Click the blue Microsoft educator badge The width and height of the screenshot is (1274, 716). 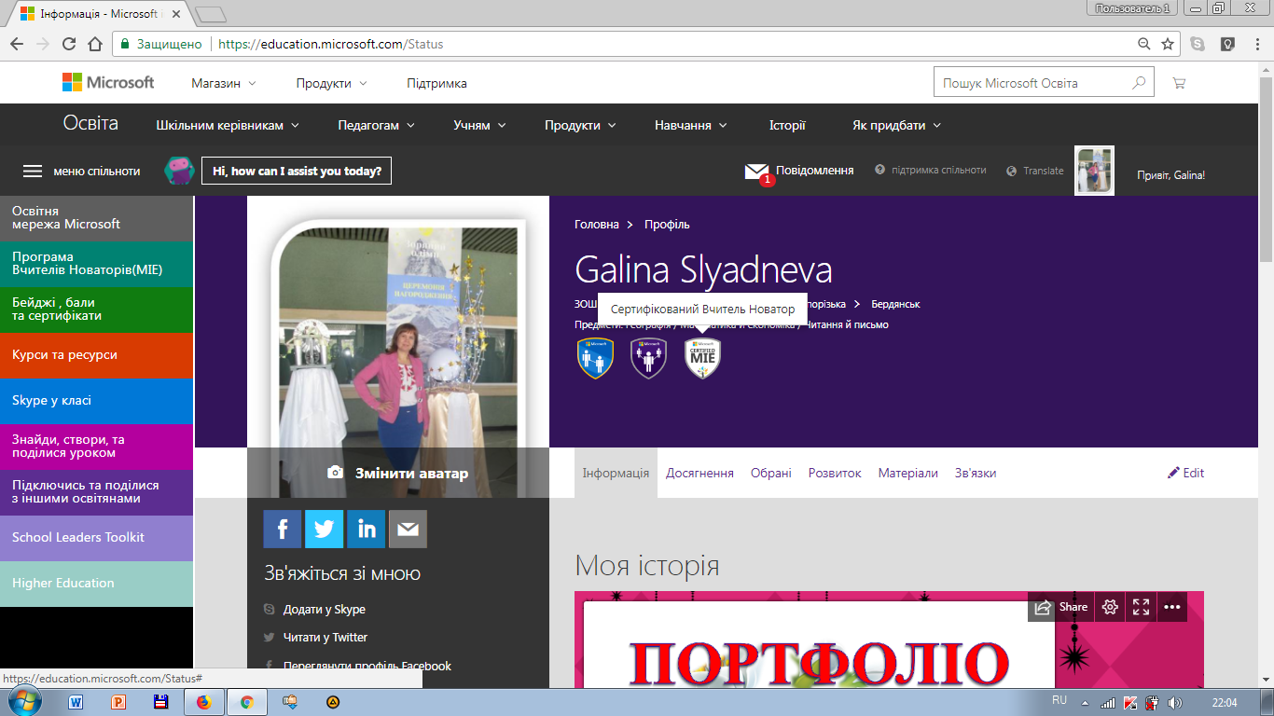tap(595, 358)
